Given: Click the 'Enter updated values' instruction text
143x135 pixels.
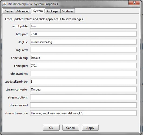Looking at the screenshot, I should (44, 19).
